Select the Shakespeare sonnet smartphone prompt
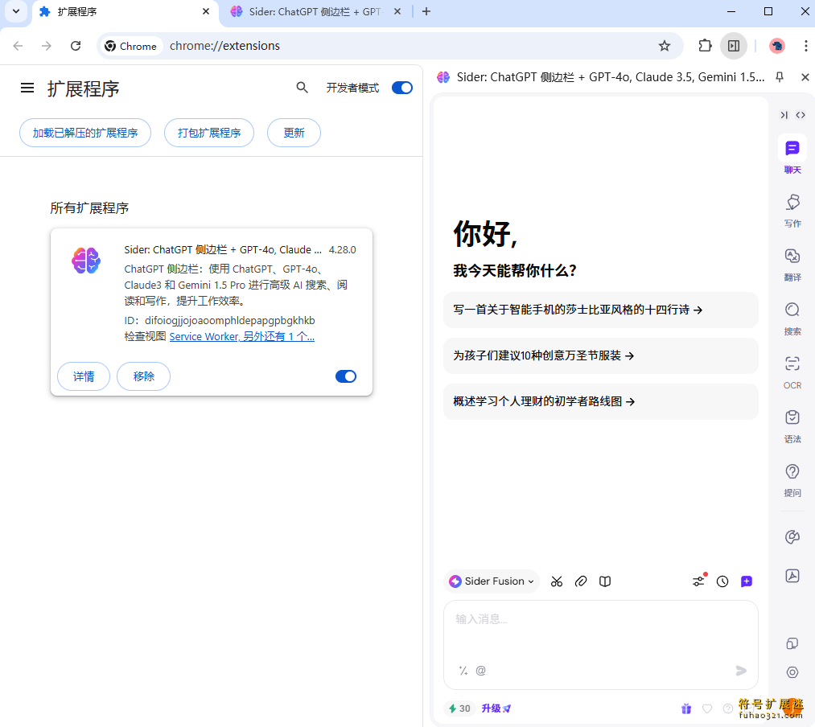815x727 pixels. (600, 310)
